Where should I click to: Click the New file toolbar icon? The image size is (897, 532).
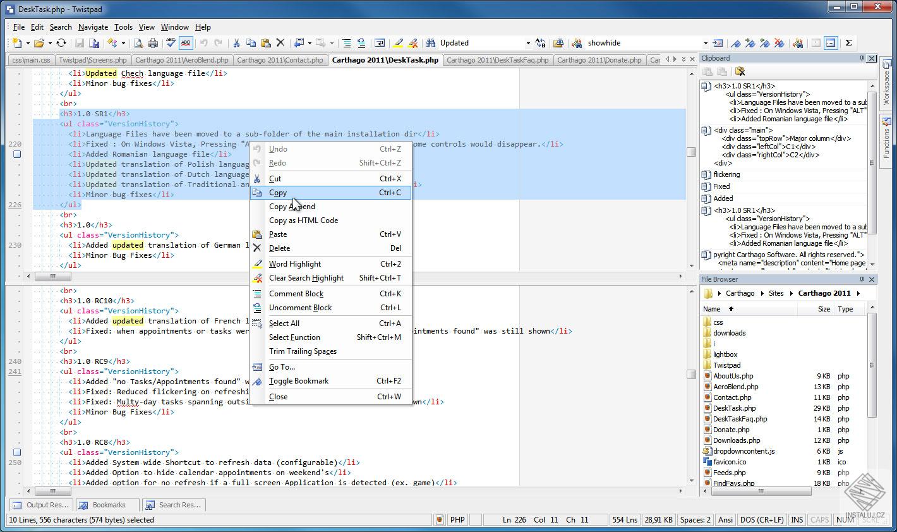coord(16,43)
